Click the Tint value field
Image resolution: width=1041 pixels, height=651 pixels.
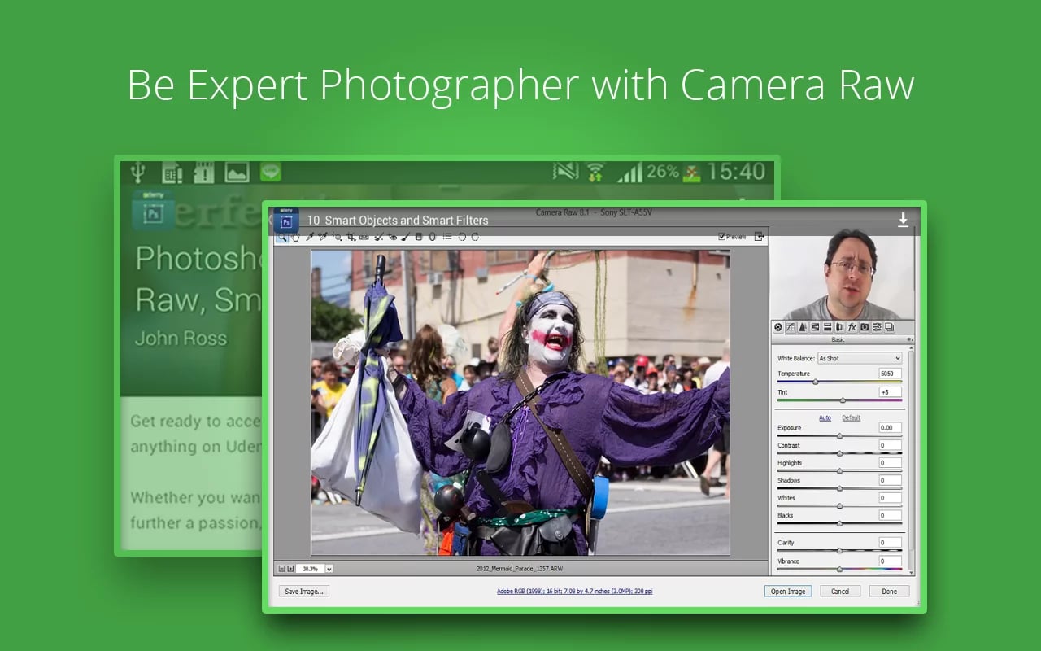coord(890,392)
